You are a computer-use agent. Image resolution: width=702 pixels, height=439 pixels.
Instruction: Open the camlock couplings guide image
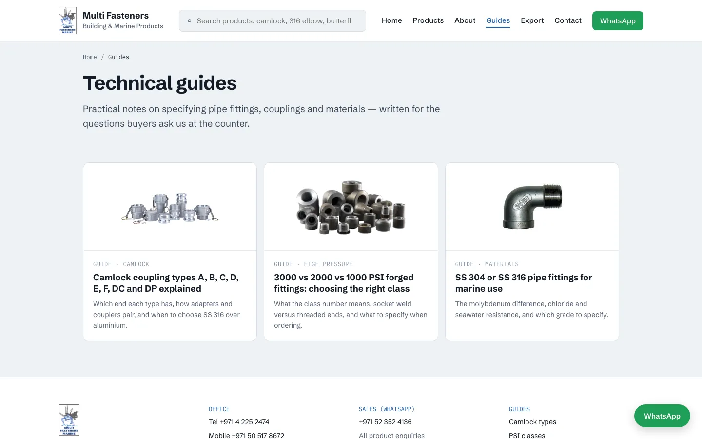click(170, 207)
